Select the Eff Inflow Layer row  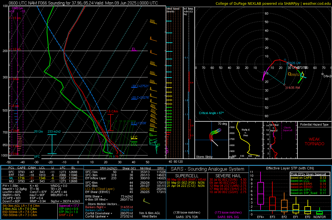click(x=125, y=178)
